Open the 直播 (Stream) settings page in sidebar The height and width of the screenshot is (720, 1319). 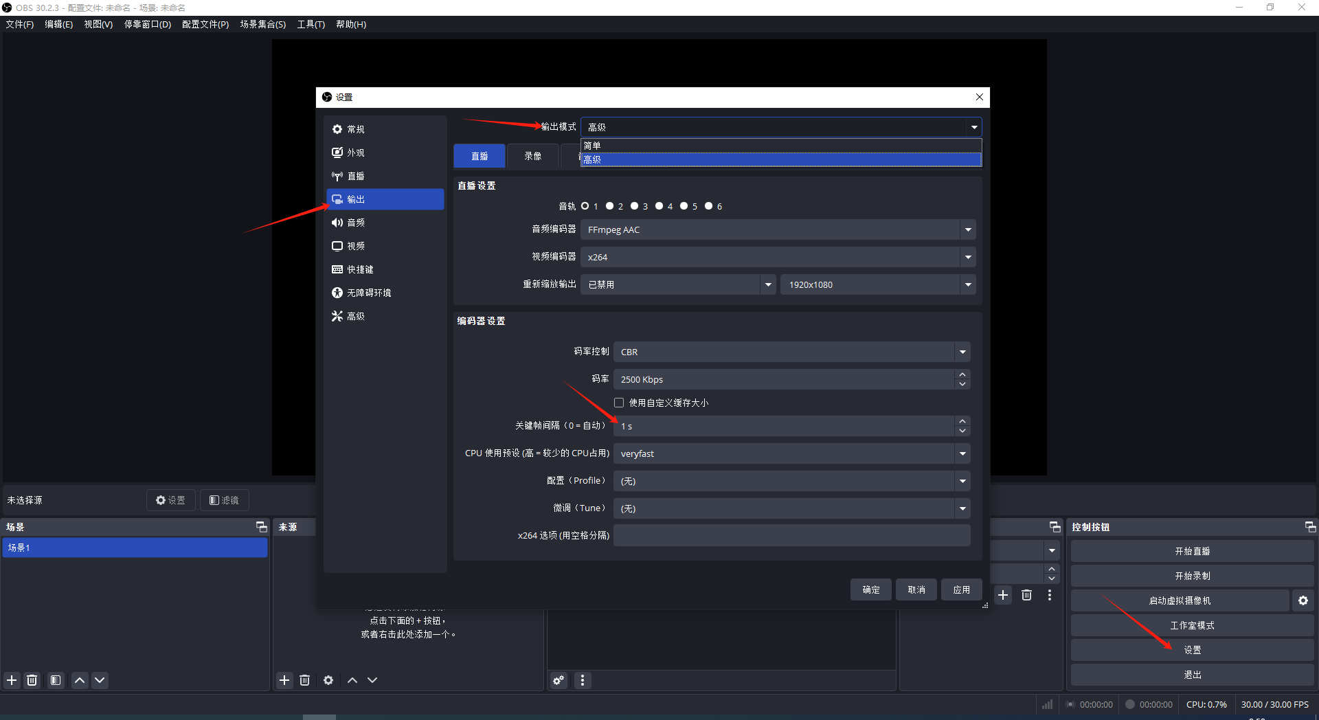(385, 176)
